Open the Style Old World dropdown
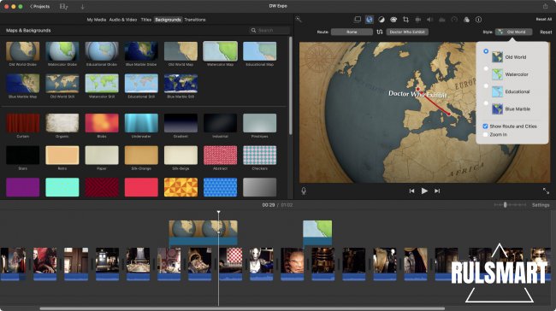Image resolution: width=556 pixels, height=311 pixels. point(513,32)
